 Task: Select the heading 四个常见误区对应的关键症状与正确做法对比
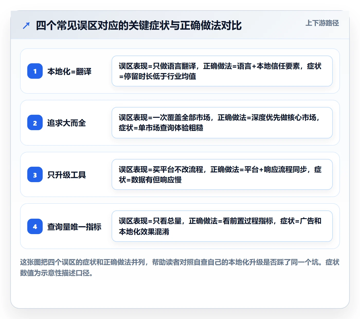pyautogui.click(x=139, y=25)
